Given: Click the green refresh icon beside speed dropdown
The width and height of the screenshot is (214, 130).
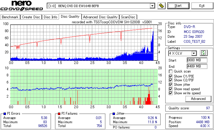Looking at the screenshot, I should coord(203,53).
